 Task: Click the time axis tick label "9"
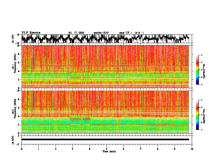pos(175,149)
